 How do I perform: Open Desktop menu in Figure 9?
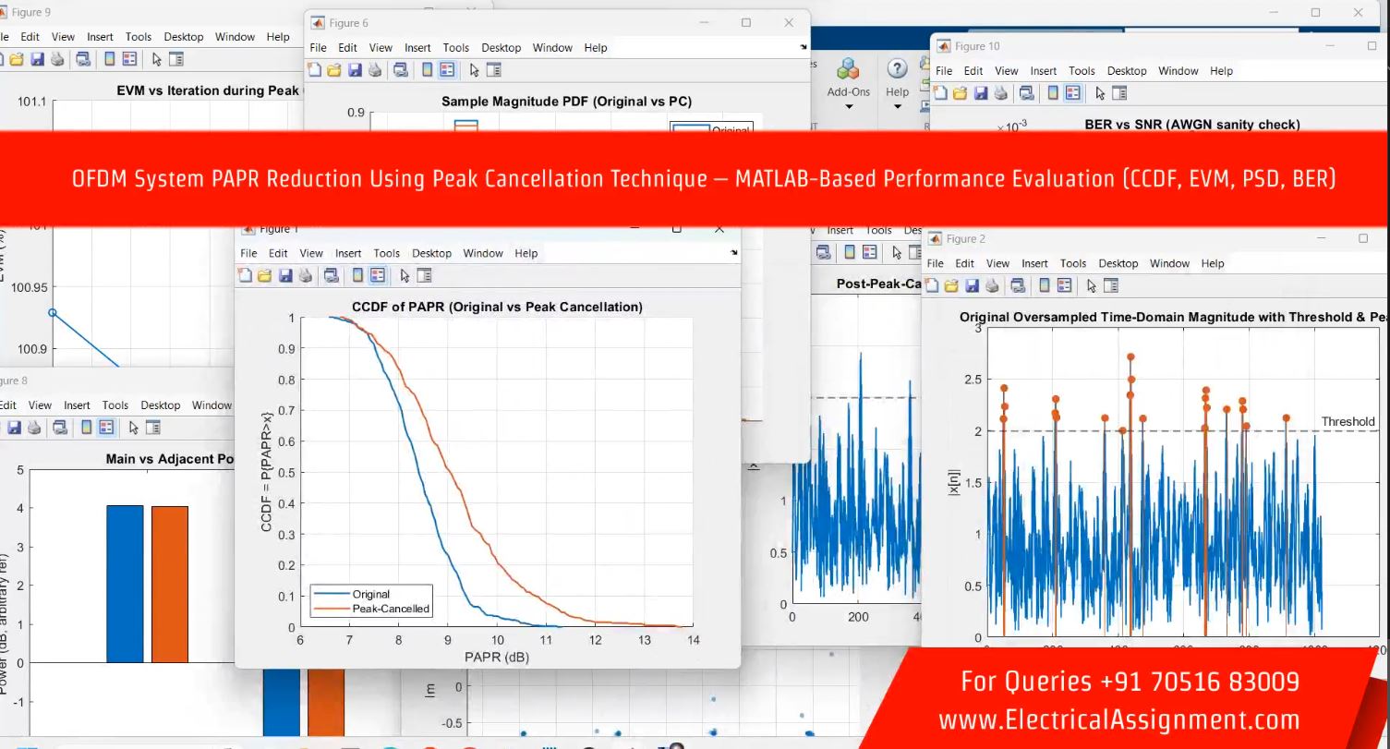click(183, 37)
